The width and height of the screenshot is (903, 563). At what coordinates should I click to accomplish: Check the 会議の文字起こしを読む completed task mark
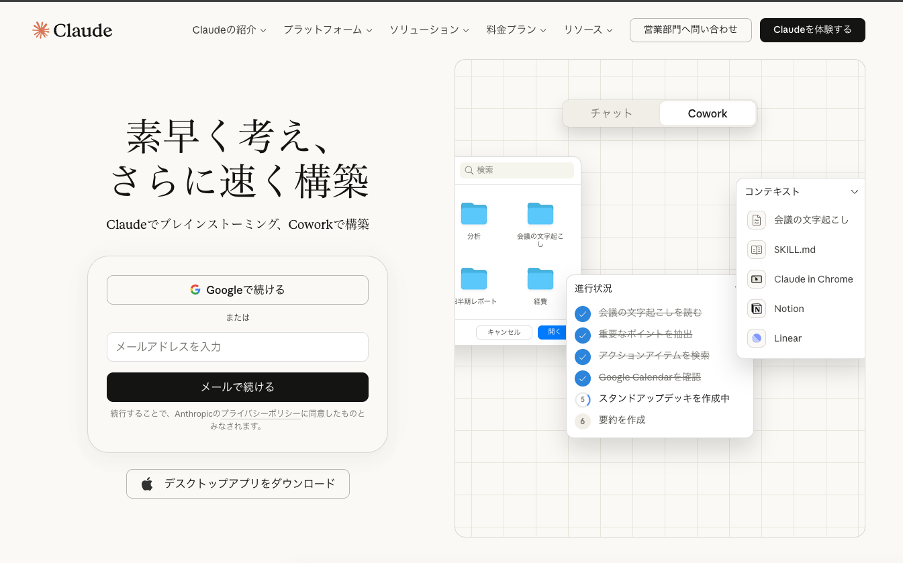coord(583,313)
